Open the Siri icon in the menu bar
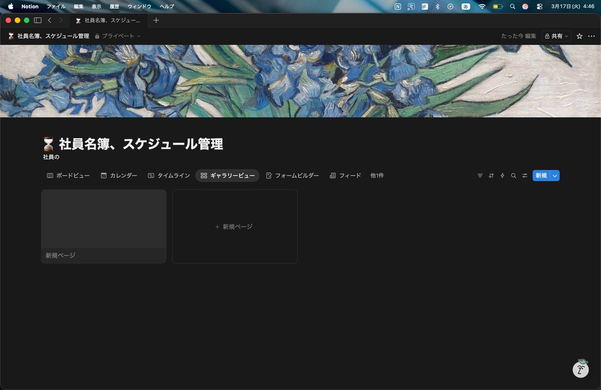This screenshot has width=601, height=390. pyautogui.click(x=526, y=6)
